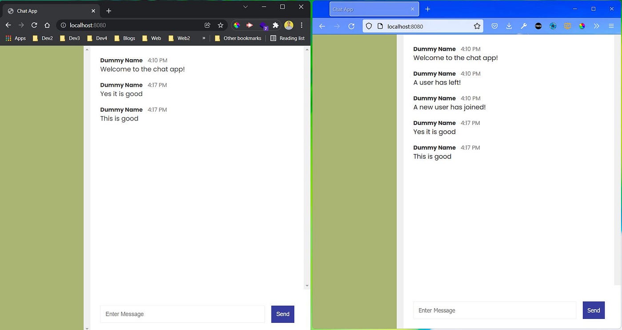The height and width of the screenshot is (330, 622).
Task: Expand Firefox's overflow toolbar chevrons
Action: click(597, 26)
